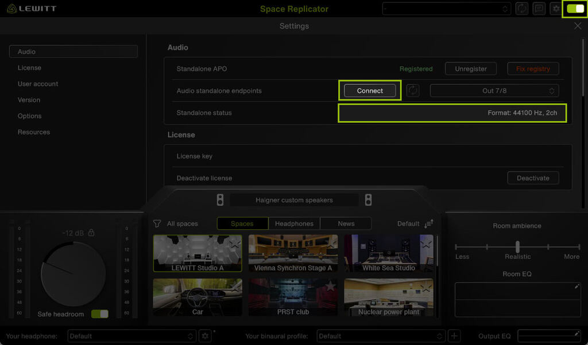Select the Vienna Synchron Stage A space

[x=293, y=253]
